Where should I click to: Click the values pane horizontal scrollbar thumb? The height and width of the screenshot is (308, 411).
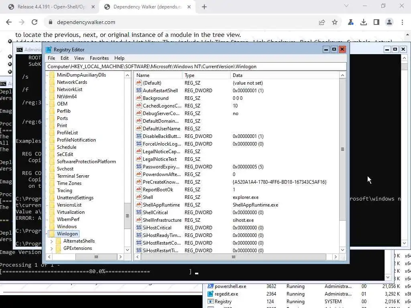pyautogui.click(x=233, y=257)
